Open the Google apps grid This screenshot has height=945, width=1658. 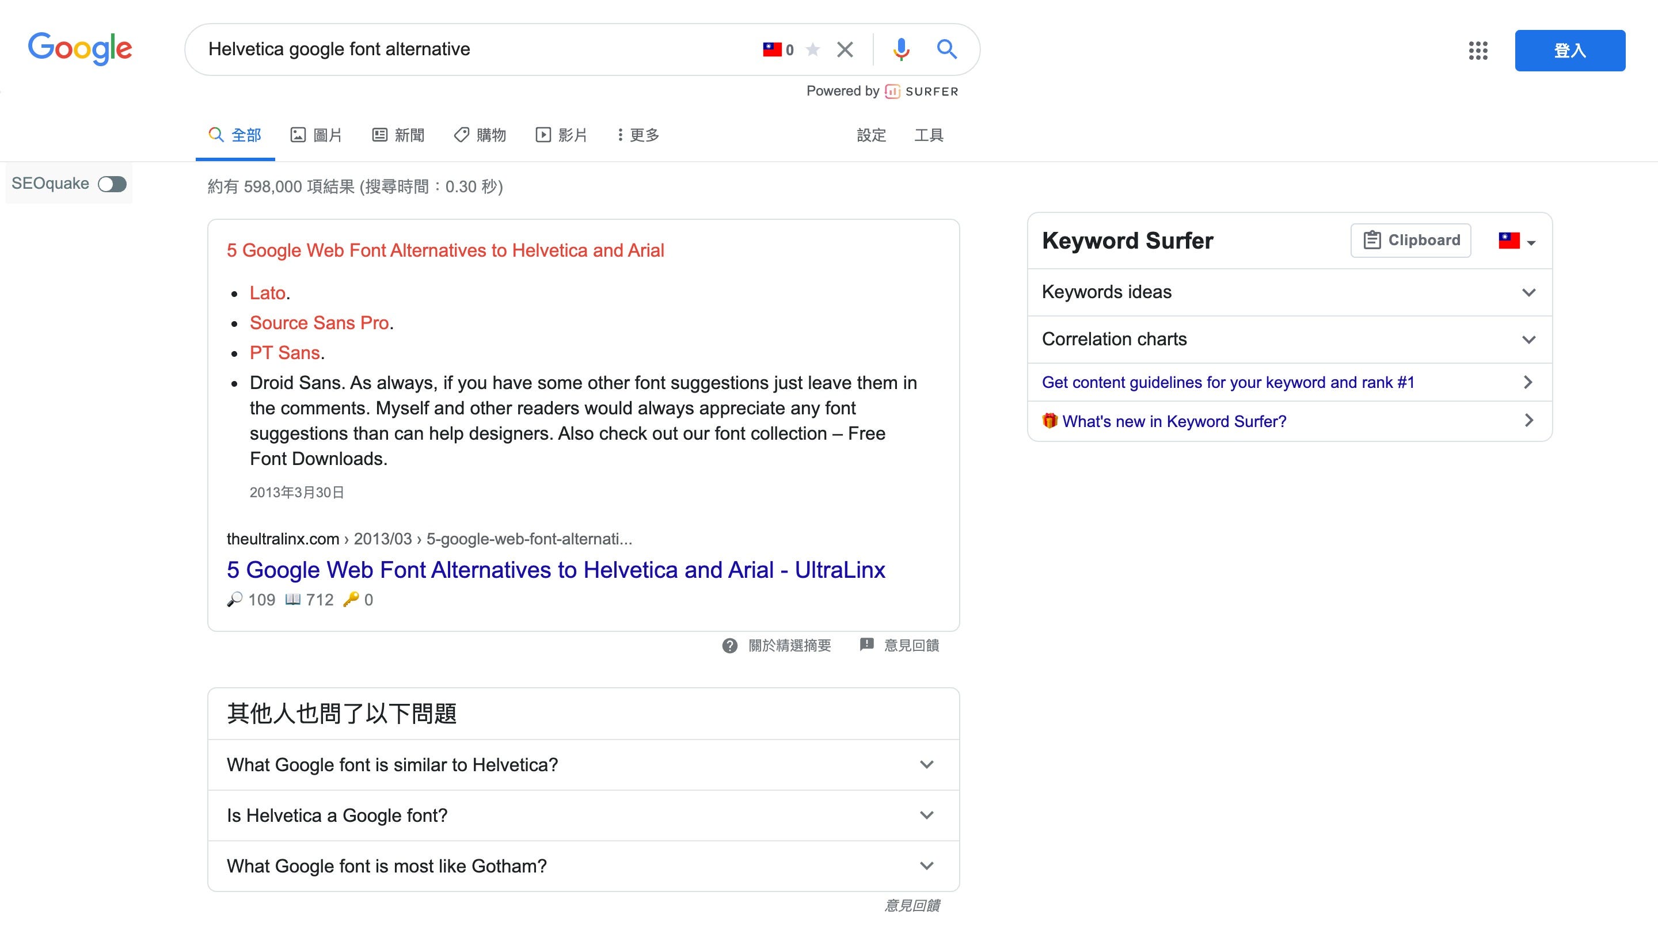(1478, 50)
